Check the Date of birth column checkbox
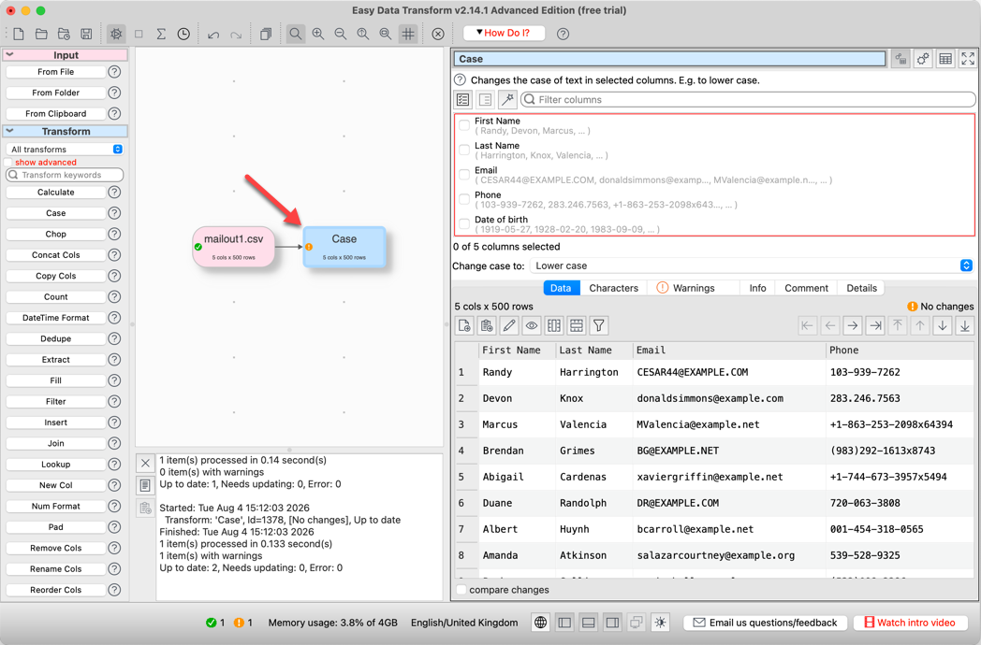Image resolution: width=981 pixels, height=645 pixels. coord(464,223)
